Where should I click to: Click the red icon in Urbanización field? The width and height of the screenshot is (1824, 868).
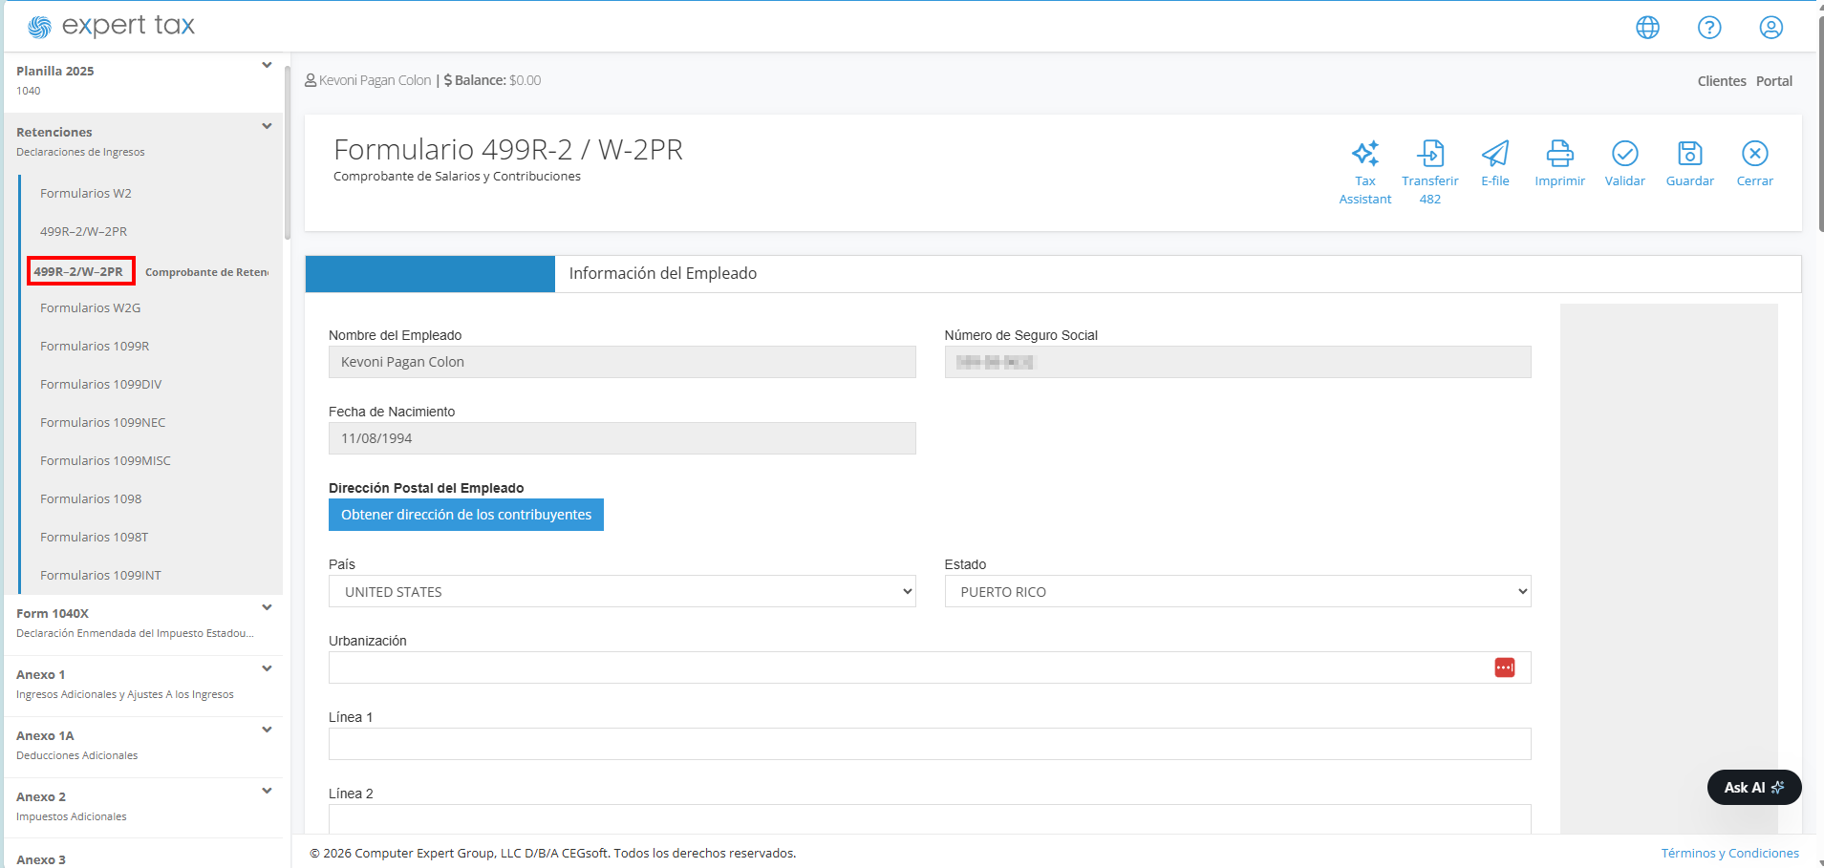coord(1505,667)
